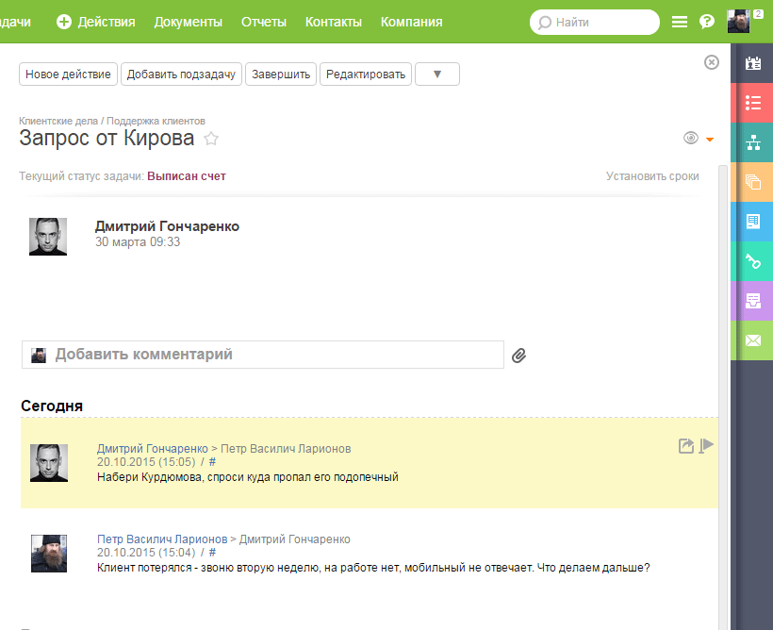Click the share icon on highlighted comment

686,446
